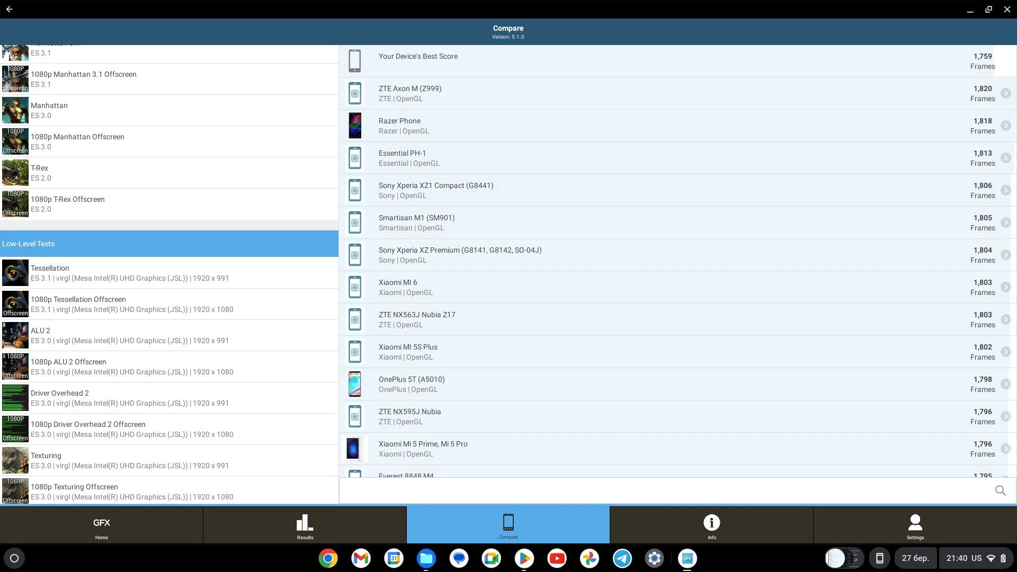Image resolution: width=1017 pixels, height=572 pixels.
Task: Click the Tessellation test thumbnail
Action: click(x=15, y=273)
